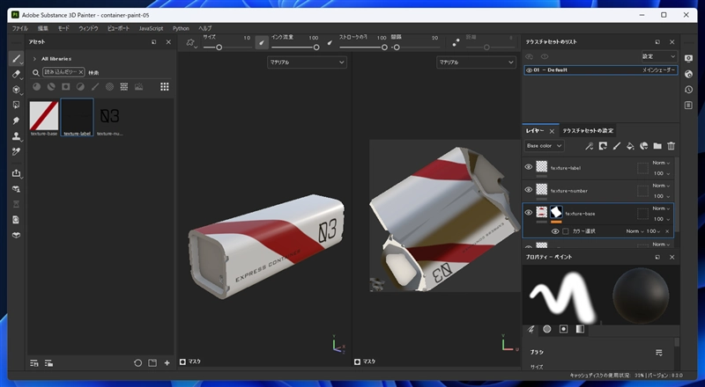The width and height of the screenshot is (705, 387).
Task: Expand the All libraries tree
Action: coord(34,58)
